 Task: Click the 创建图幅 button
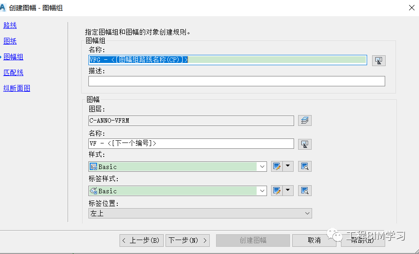coord(253,241)
